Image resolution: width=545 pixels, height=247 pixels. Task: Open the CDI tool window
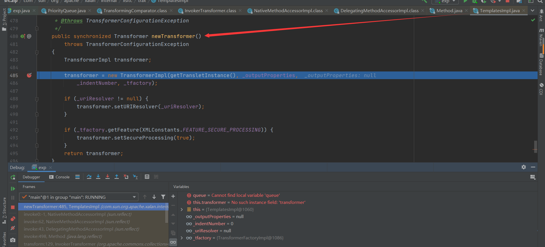541,89
